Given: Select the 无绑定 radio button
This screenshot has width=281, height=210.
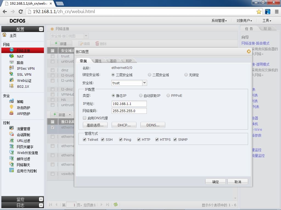Looking at the screenshot, I should tap(186, 75).
